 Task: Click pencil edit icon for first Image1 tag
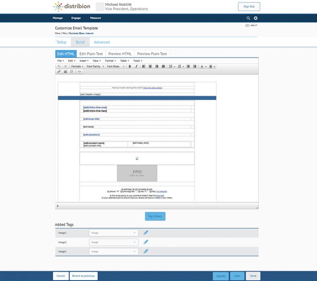click(146, 233)
